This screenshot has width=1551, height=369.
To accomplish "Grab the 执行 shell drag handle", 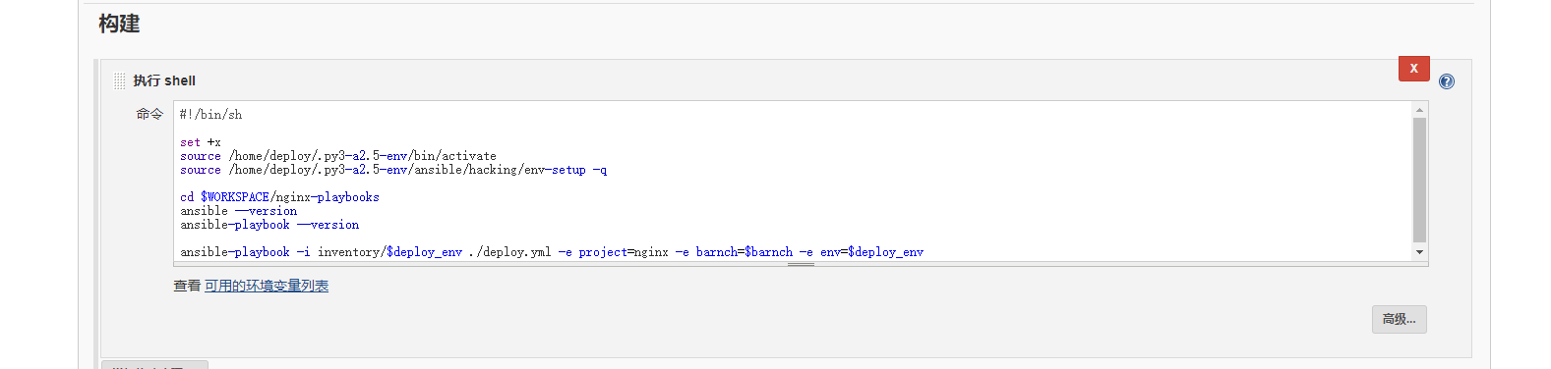I will tap(119, 81).
